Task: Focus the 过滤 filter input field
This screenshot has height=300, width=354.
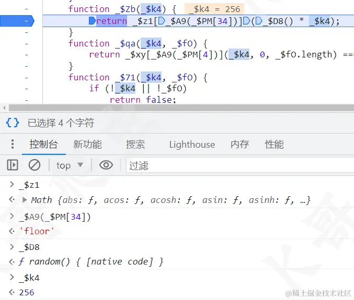Action: click(x=240, y=165)
